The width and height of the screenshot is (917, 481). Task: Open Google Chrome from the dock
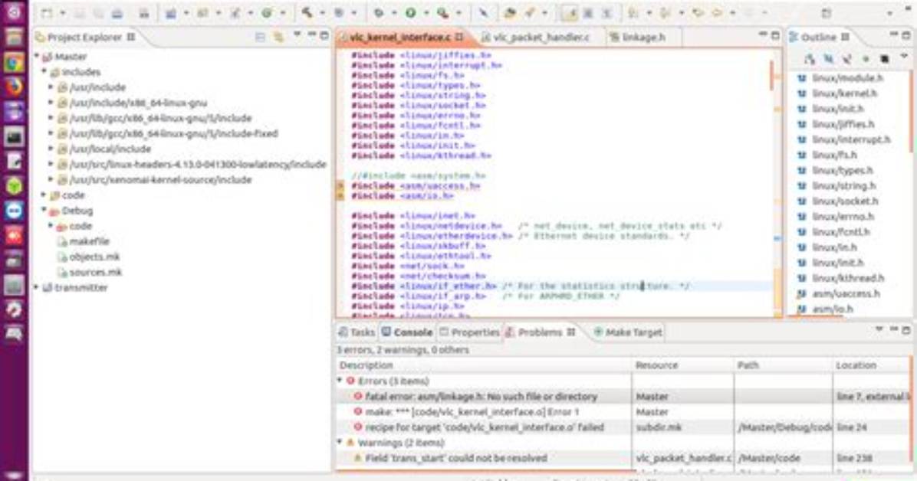[14, 63]
